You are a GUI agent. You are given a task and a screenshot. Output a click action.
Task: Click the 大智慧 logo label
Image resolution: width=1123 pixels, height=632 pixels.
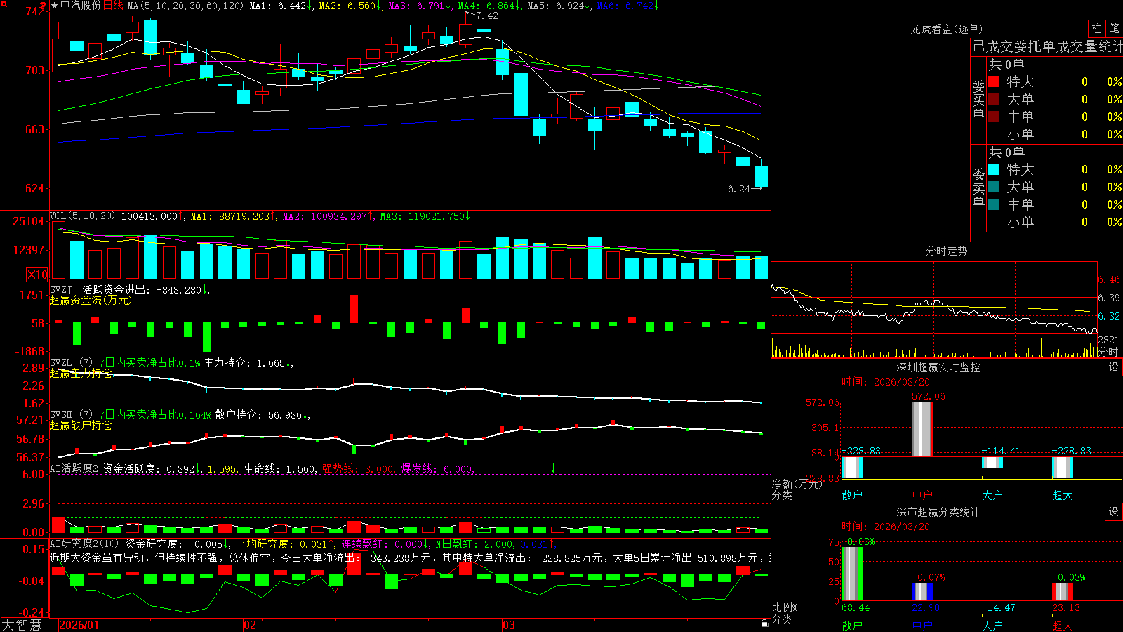pyautogui.click(x=22, y=625)
